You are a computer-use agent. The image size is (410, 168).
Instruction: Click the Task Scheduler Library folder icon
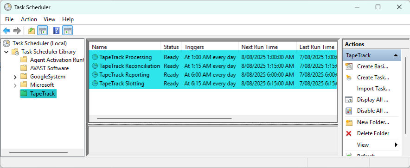click(x=15, y=52)
